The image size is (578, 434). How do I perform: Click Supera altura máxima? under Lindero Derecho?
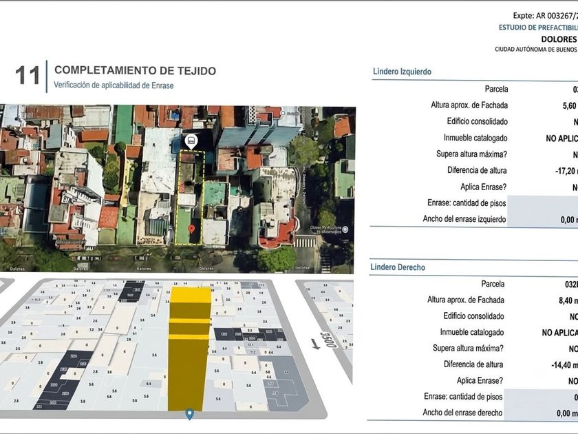468,348
